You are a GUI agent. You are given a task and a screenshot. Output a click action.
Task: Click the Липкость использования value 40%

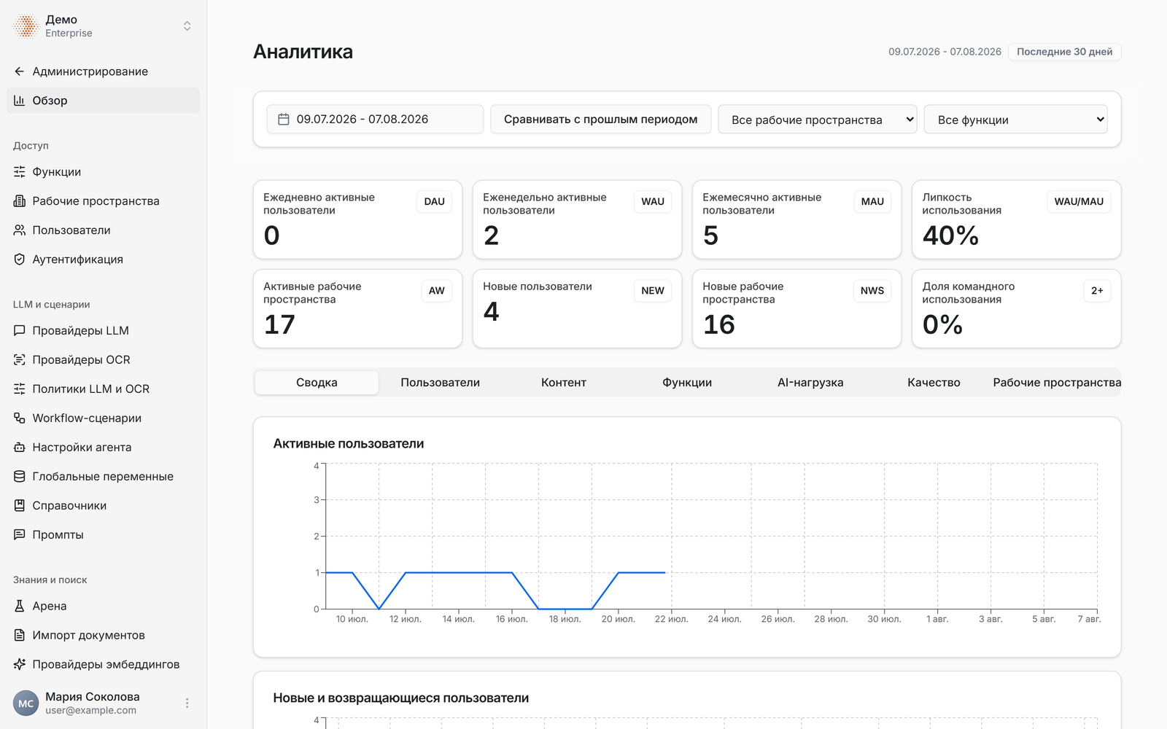[950, 235]
